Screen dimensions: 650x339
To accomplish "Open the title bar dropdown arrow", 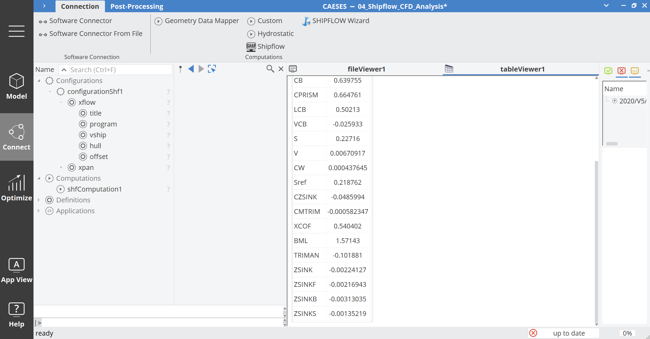I will 606,6.
